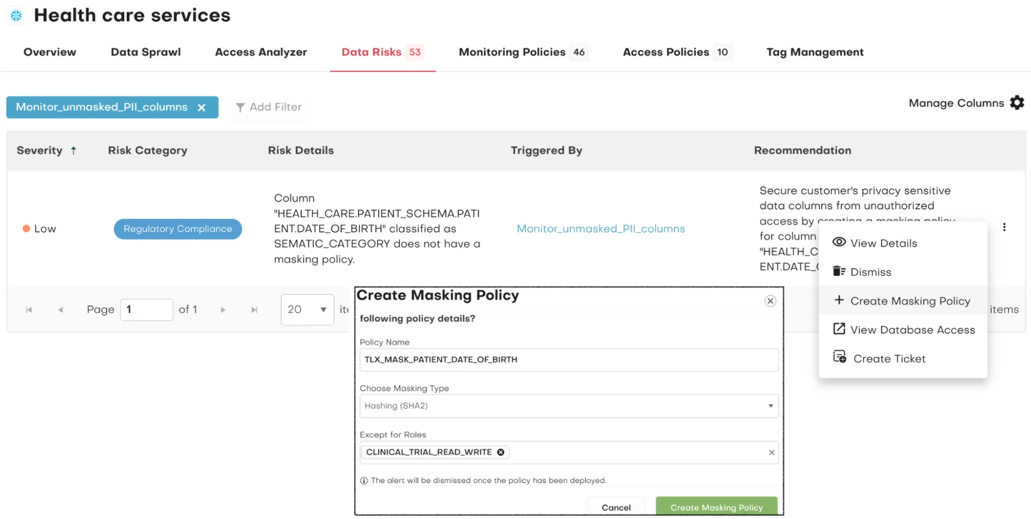This screenshot has height=519, width=1031.
Task: Click the info icon beside the alert notice
Action: click(364, 481)
